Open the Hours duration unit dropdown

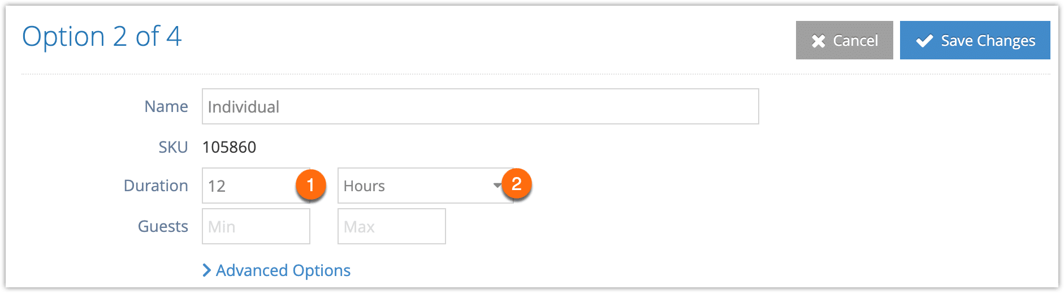pos(425,186)
